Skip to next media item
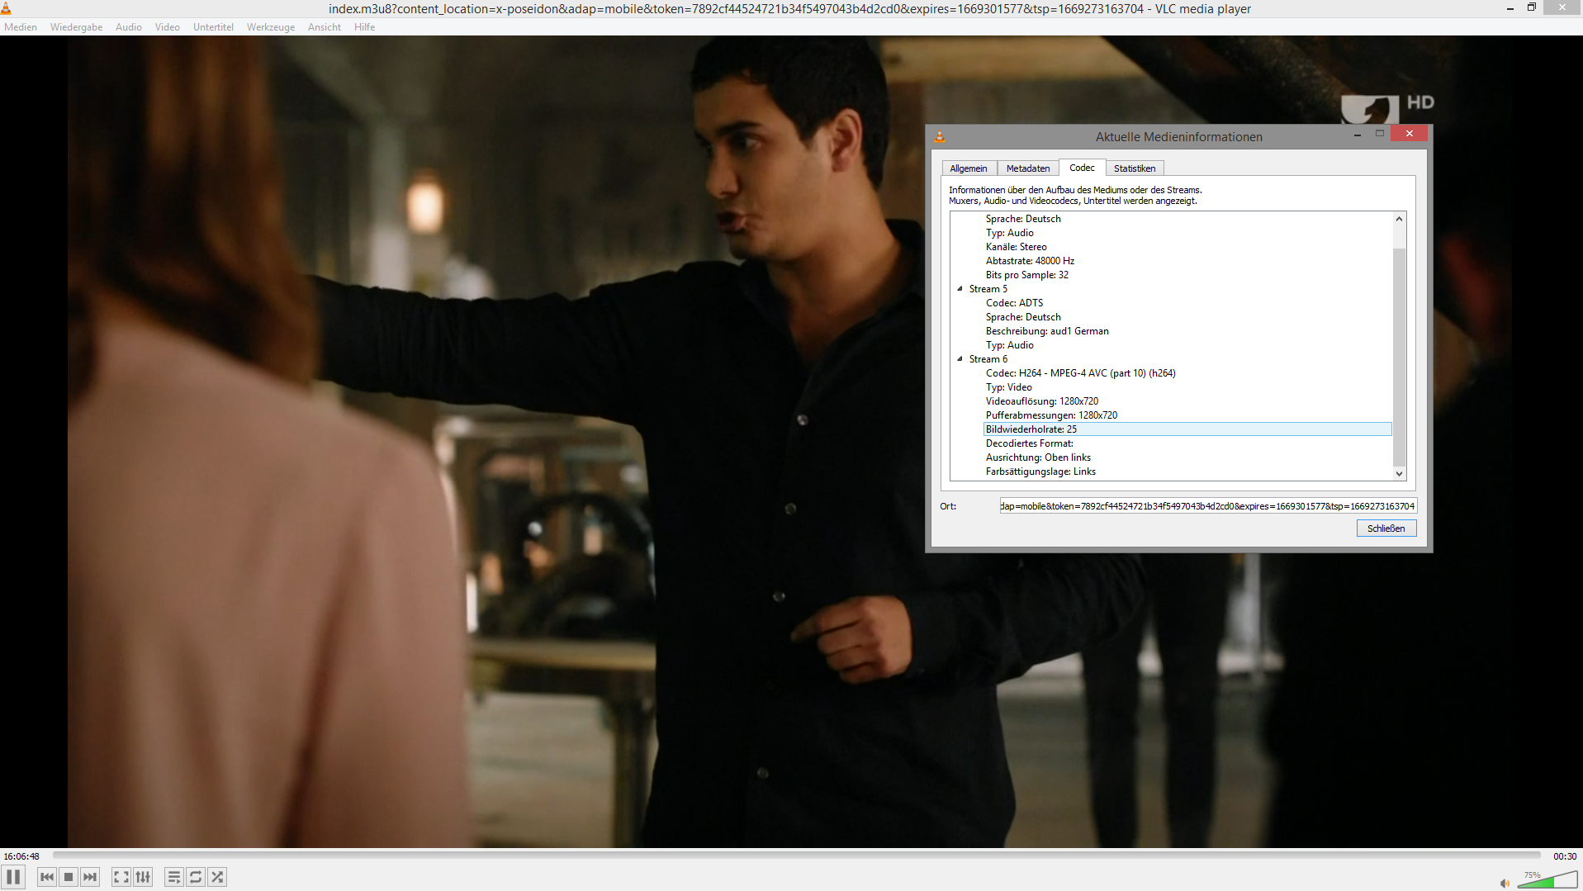 (x=90, y=877)
